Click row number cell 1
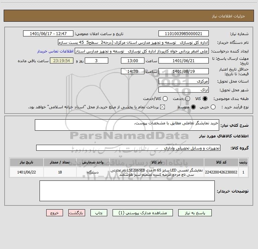The image size is (258, 249). click(x=243, y=172)
